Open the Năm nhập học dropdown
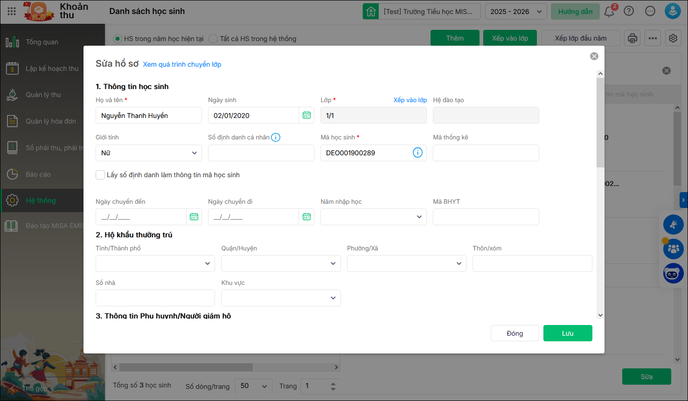Image resolution: width=688 pixels, height=401 pixels. [x=373, y=217]
